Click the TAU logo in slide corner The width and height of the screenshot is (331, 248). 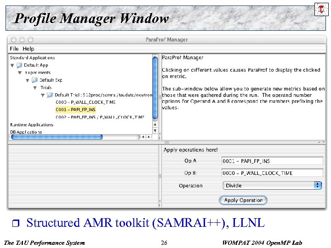[321, 9]
